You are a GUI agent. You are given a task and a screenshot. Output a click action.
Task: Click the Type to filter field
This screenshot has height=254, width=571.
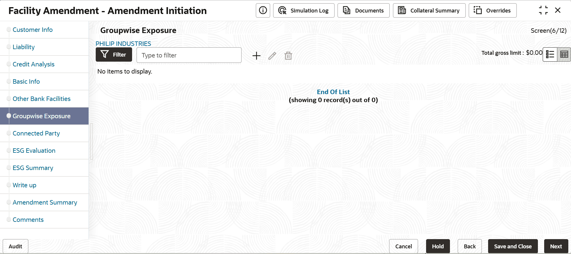point(189,55)
